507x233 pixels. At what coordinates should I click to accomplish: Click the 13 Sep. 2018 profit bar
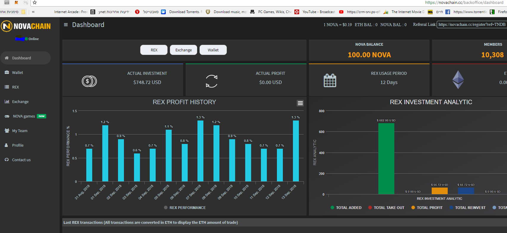(296, 151)
